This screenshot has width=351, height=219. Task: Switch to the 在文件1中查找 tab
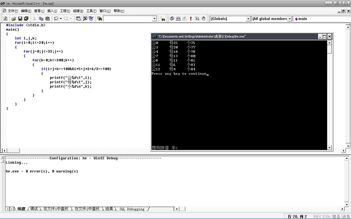pos(56,209)
